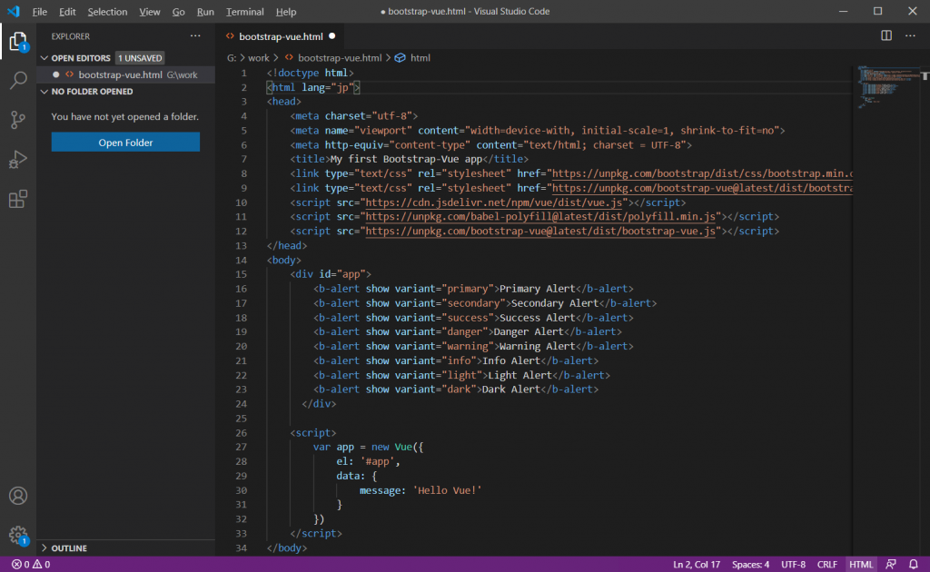
Task: Click Spaces: 4 indentation setting
Action: point(750,565)
